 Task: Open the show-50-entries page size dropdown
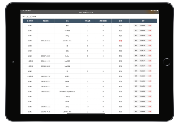29,16
